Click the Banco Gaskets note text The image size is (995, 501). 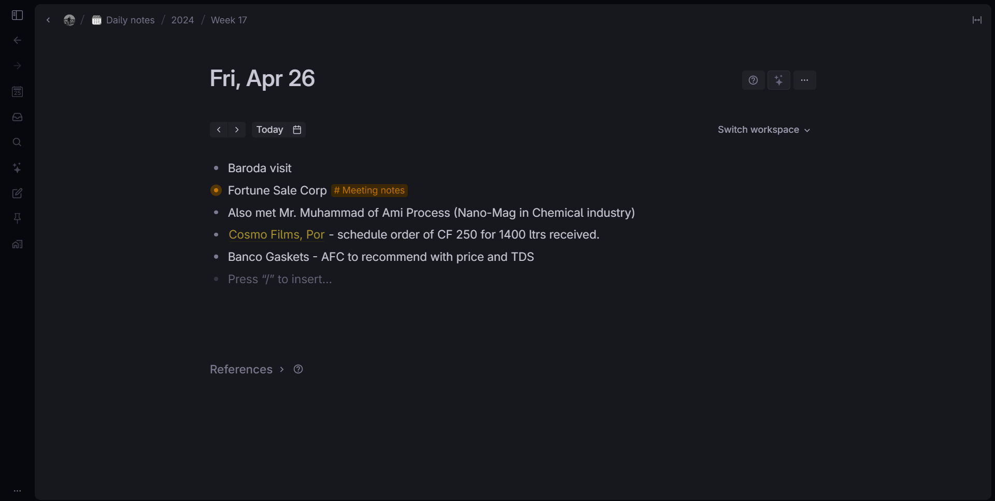tap(381, 257)
